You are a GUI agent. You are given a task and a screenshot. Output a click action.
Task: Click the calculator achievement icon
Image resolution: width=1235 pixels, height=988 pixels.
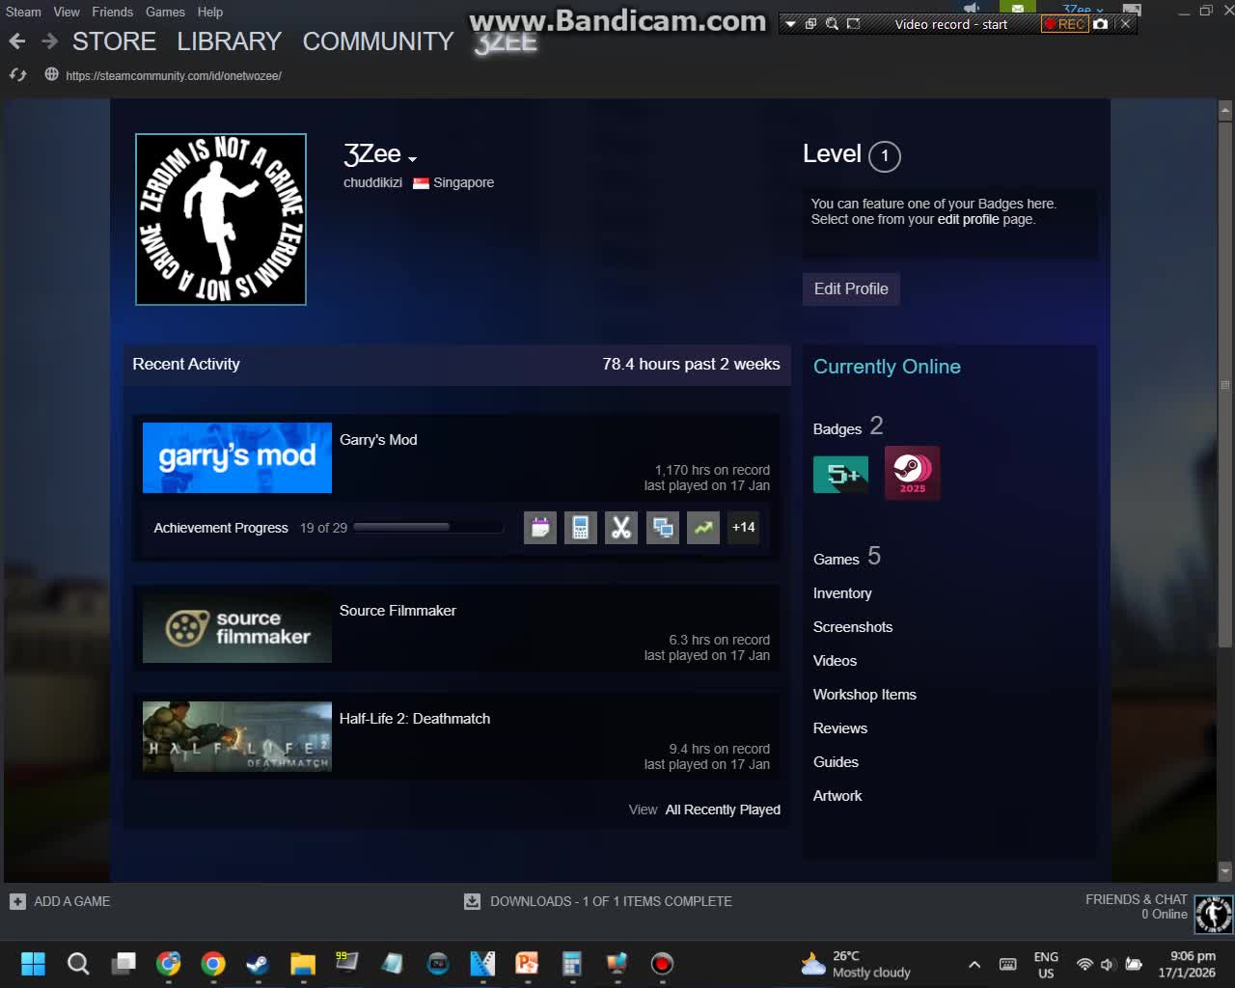click(580, 528)
